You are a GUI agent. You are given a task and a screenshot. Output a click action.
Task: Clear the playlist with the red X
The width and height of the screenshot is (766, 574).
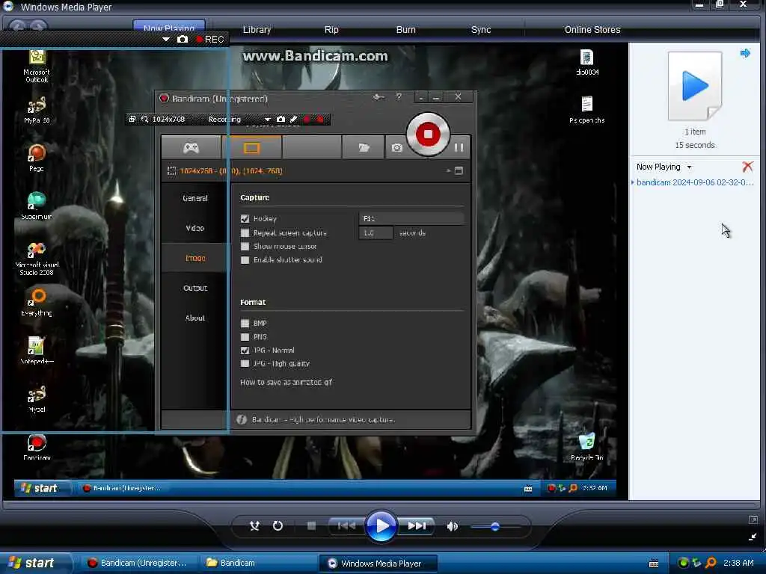point(747,167)
